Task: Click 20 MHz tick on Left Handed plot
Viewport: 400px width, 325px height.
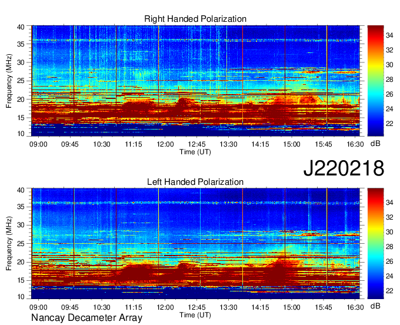Action: pos(21,262)
